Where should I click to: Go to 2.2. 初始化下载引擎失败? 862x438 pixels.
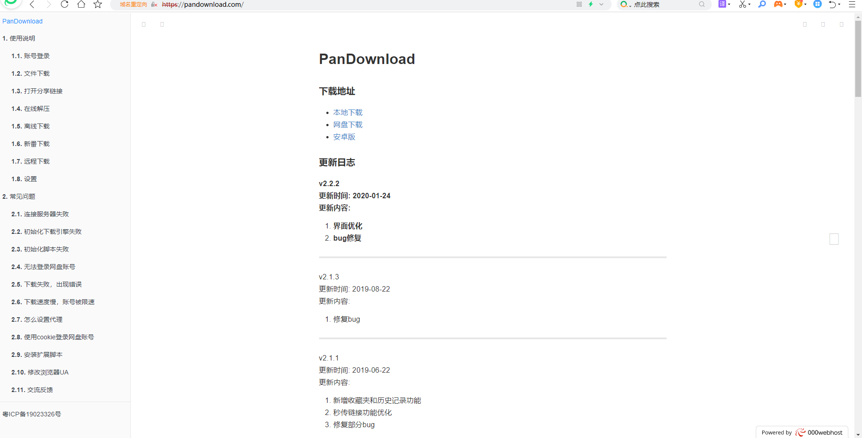[46, 232]
